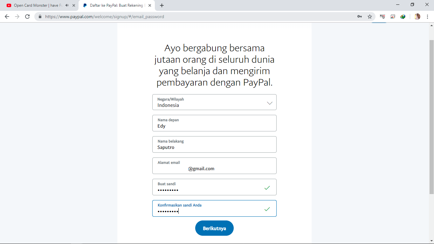Click into the Alamat email field

214,166
